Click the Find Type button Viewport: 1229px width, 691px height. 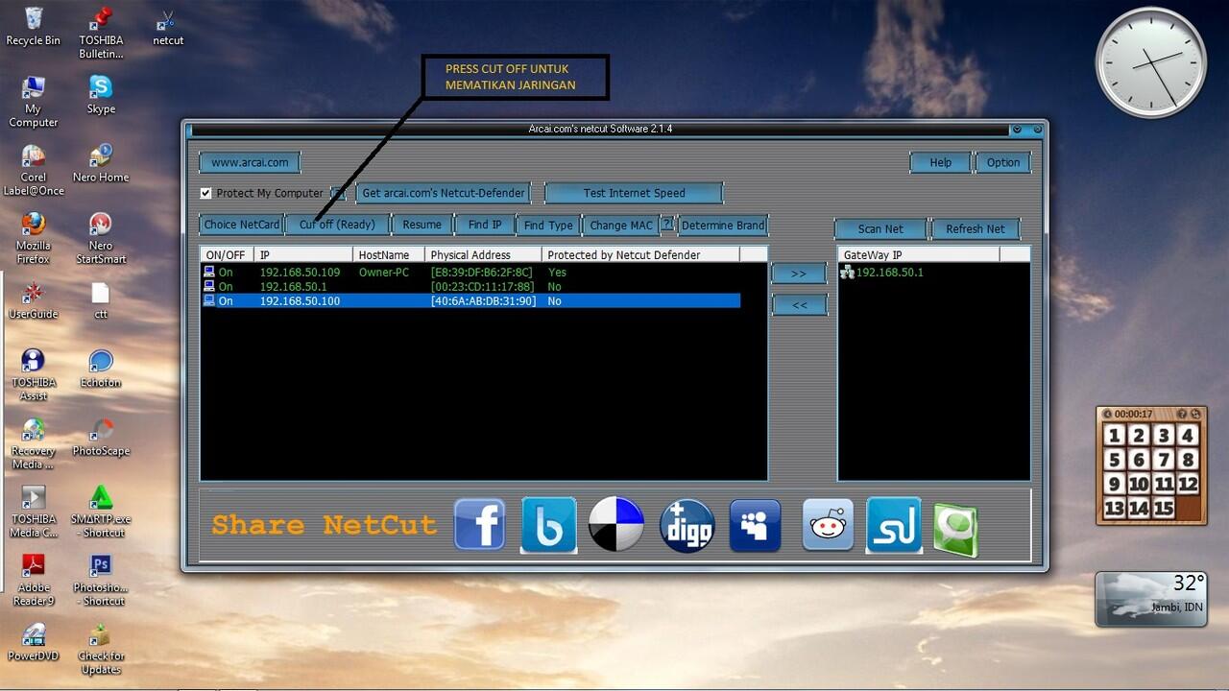(548, 225)
